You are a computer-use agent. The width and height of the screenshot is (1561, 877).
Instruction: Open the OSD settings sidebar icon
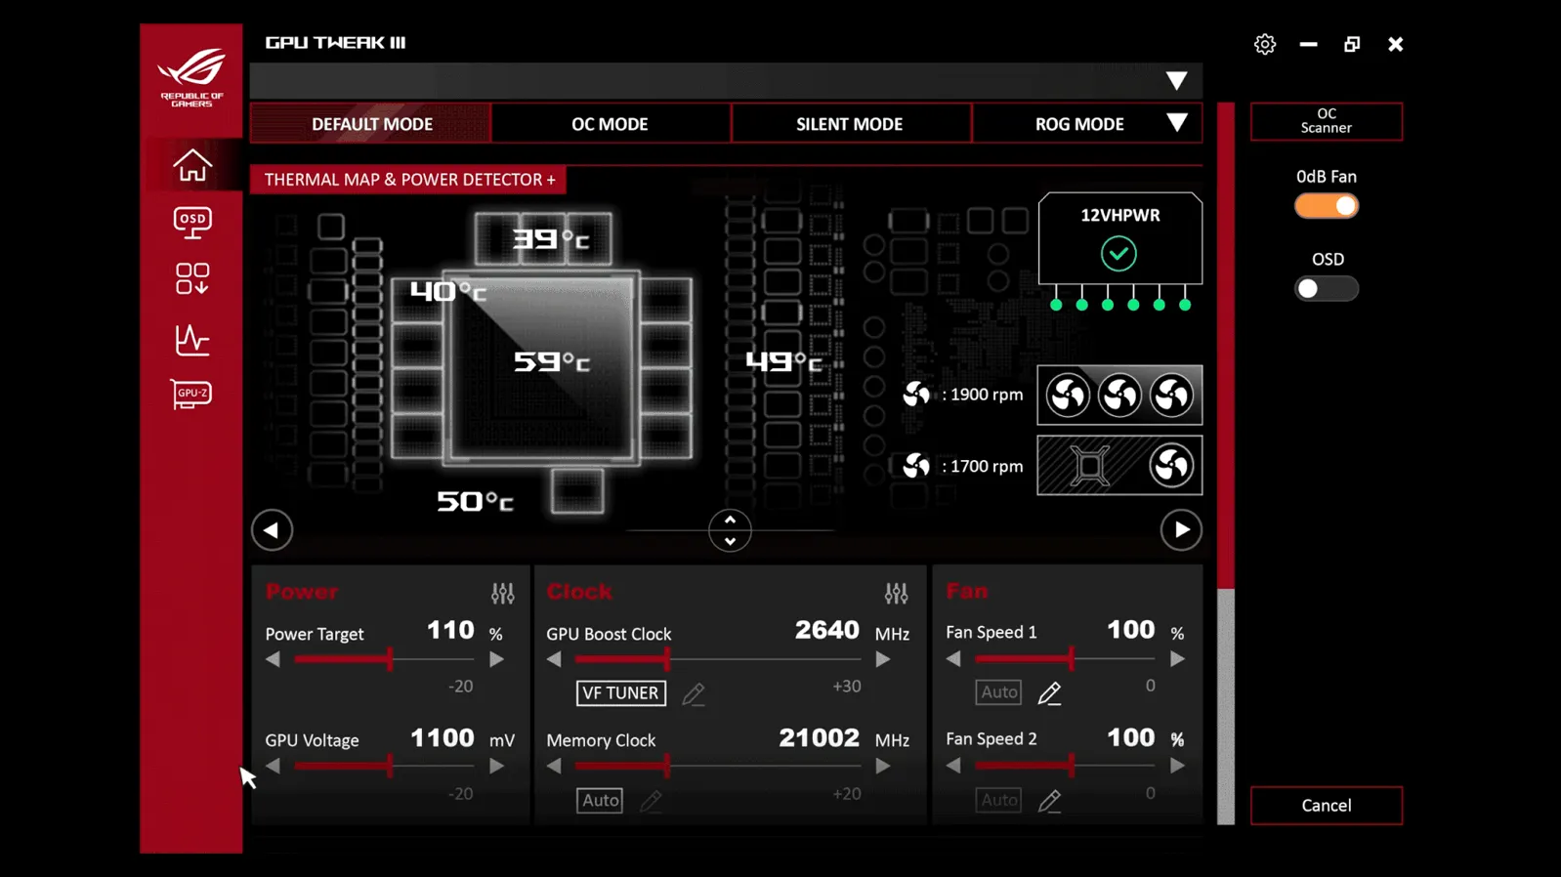point(192,223)
